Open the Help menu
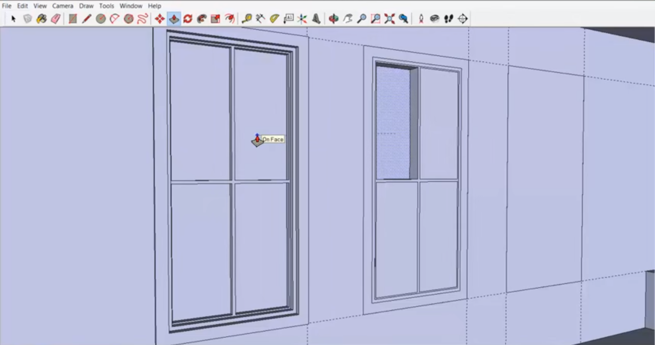The width and height of the screenshot is (655, 345). tap(154, 6)
